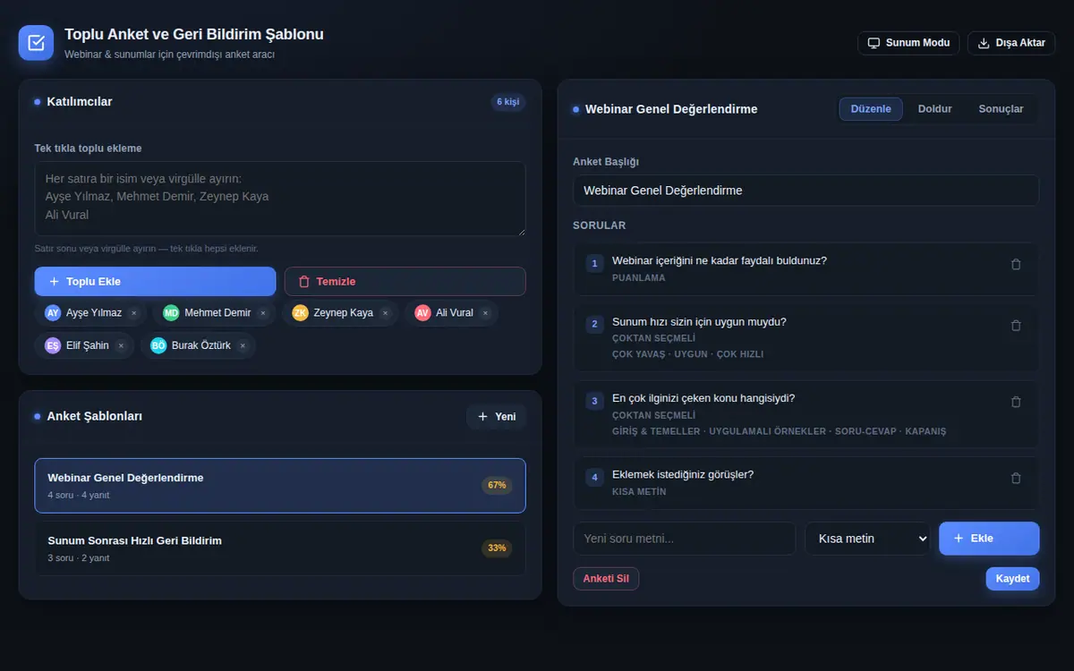This screenshot has height=671, width=1074.
Task: Click the 'Yeni soru metni...' input field
Action: tap(685, 539)
